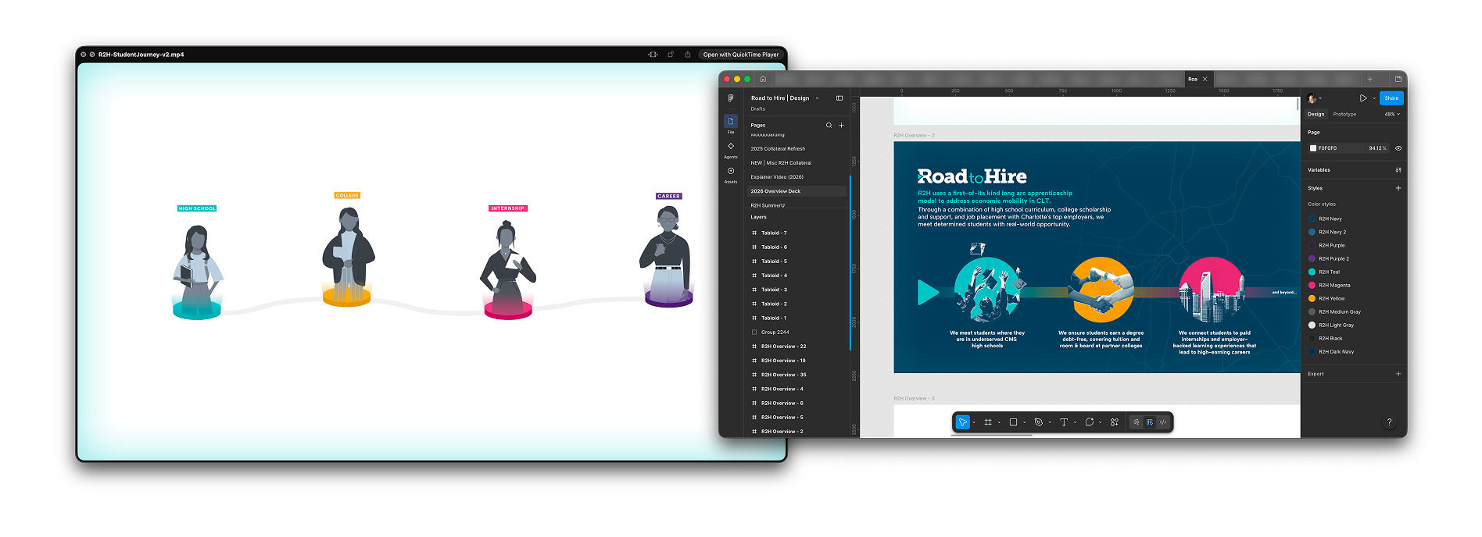
Task: Open the Assets panel icon
Action: (x=731, y=171)
